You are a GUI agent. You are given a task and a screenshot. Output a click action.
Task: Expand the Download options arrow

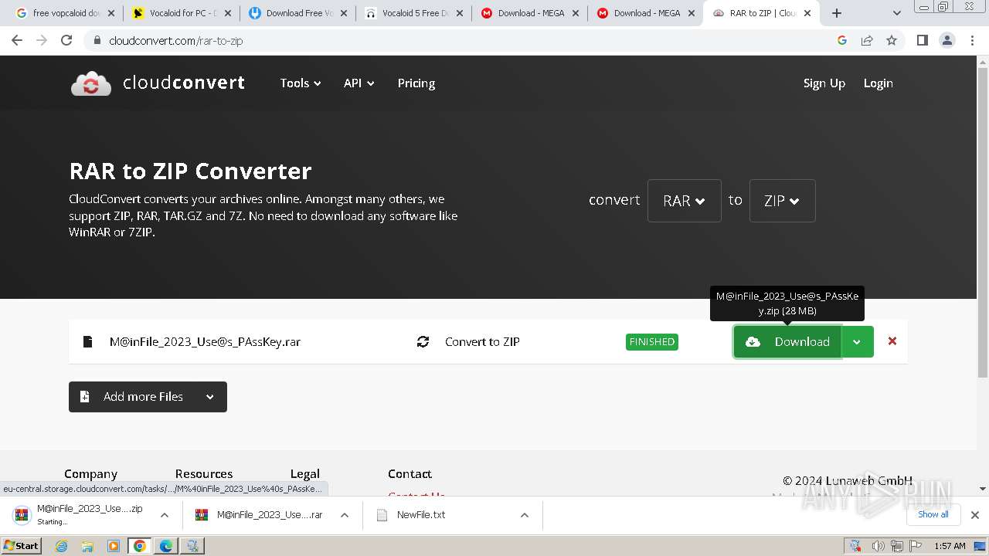click(x=857, y=341)
